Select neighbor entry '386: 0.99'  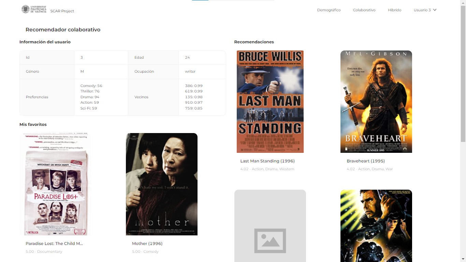pyautogui.click(x=194, y=86)
